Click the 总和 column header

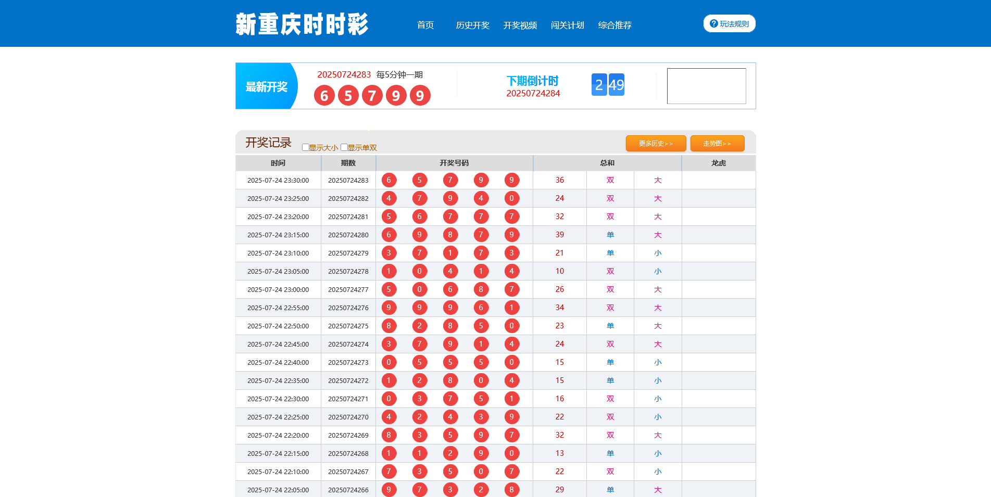point(607,163)
